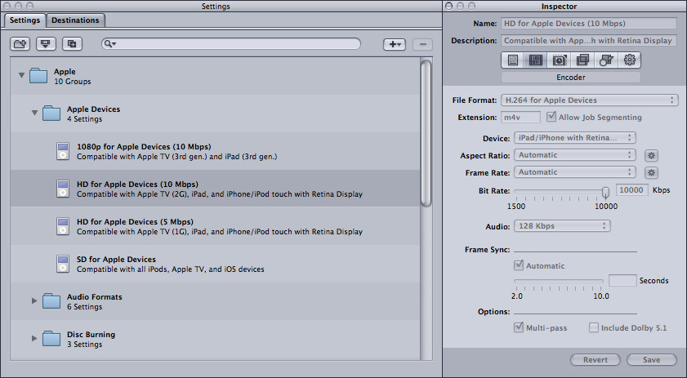This screenshot has height=378, width=687.
Task: Open the Geometry pane icon
Action: (606, 60)
